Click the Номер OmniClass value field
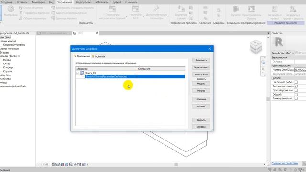306x172 pixels. (x=300, y=70)
